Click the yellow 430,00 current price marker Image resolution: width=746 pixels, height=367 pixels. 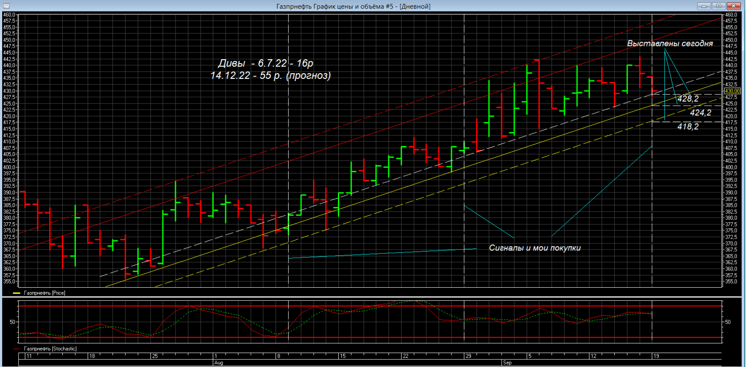point(732,91)
